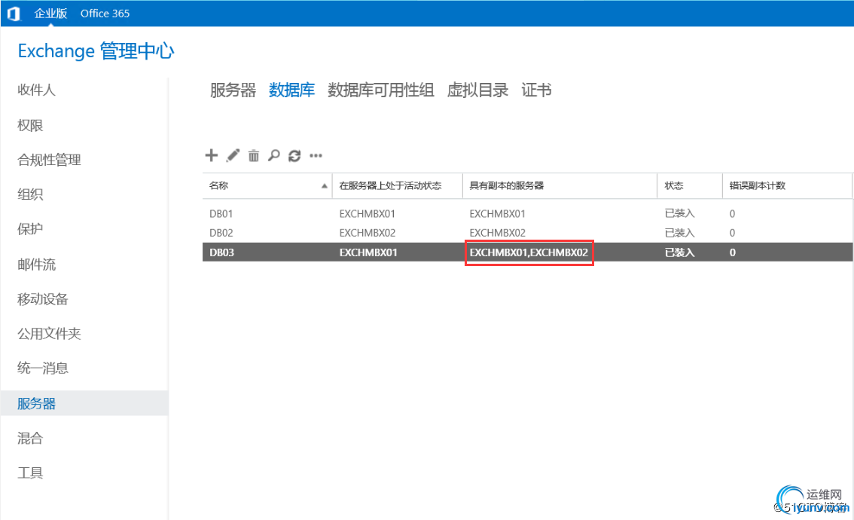Click EXCHMBX02 active server cell for DB02
This screenshot has height=520, width=854.
pyautogui.click(x=367, y=233)
